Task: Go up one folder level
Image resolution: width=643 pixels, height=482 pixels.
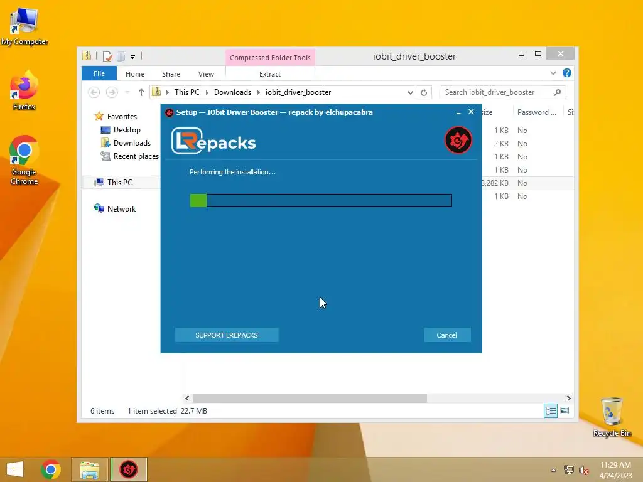Action: (141, 92)
